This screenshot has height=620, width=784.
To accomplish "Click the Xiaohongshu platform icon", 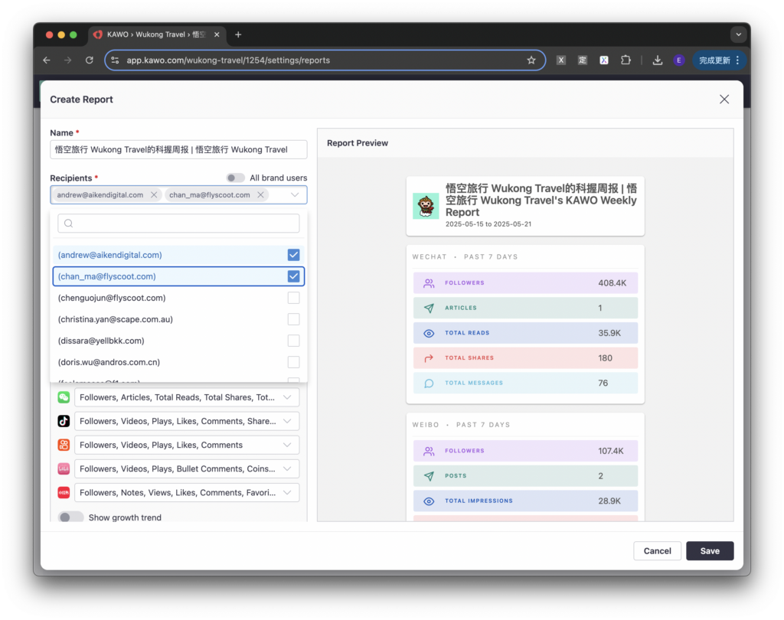I will [64, 492].
